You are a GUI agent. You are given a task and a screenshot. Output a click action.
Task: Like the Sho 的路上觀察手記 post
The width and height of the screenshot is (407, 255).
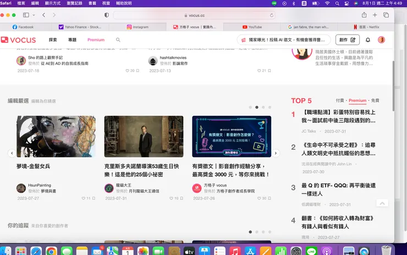[x=127, y=71]
